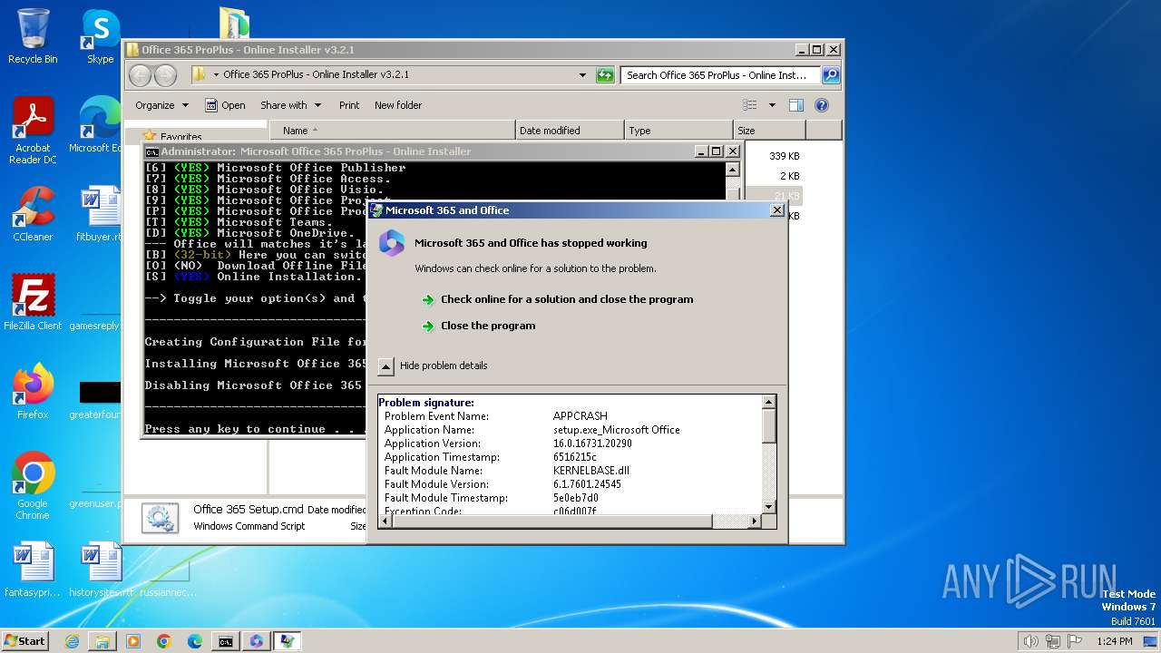Sort by Date modified column header

tap(570, 131)
